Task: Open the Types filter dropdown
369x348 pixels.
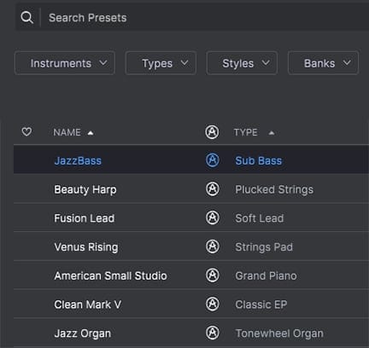Action: point(161,63)
